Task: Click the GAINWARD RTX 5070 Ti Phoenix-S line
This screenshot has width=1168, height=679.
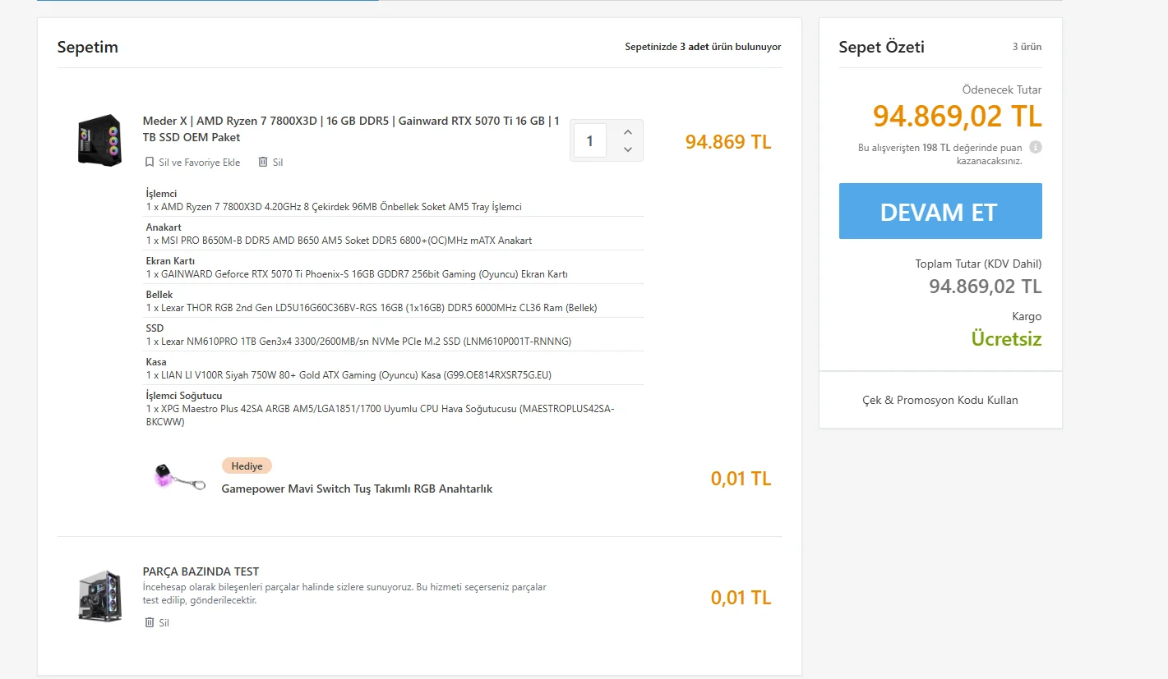Action: (x=357, y=274)
